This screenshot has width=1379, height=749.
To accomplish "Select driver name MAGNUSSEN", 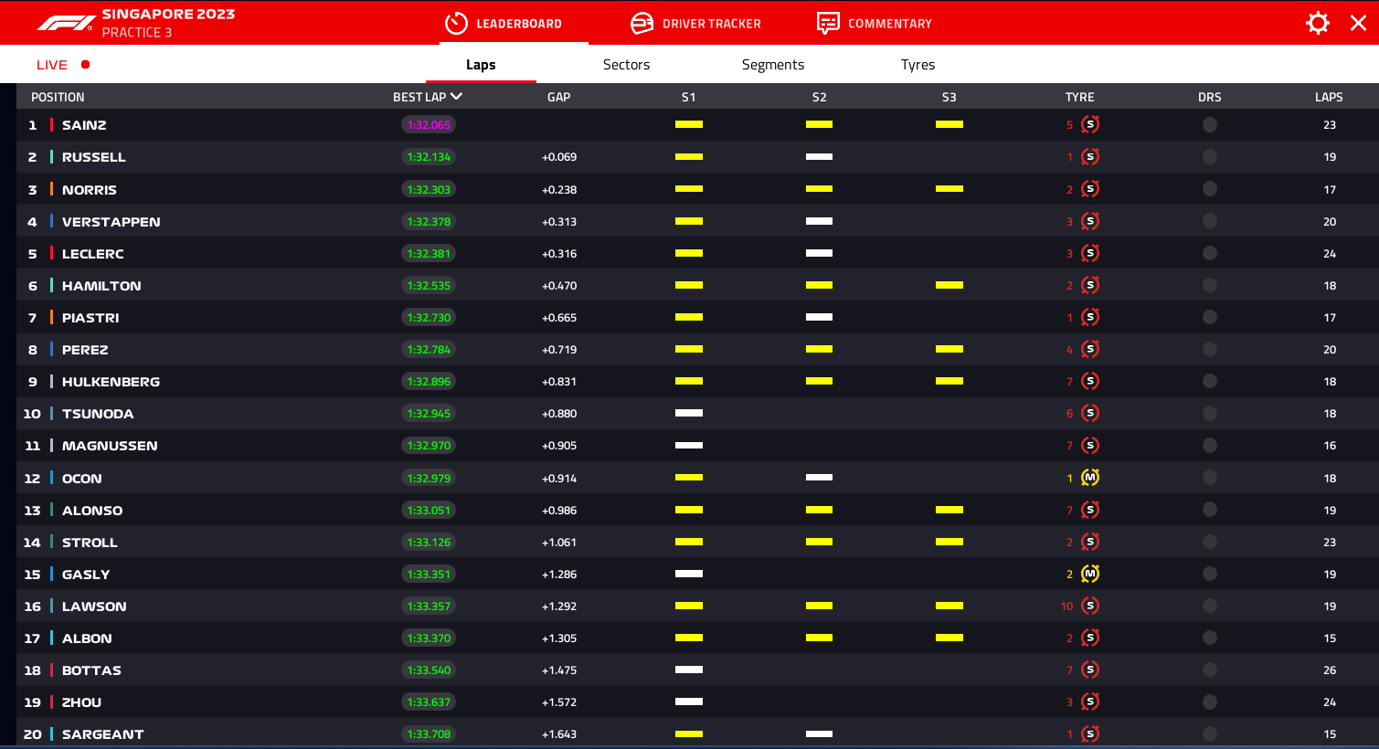I will tap(110, 446).
